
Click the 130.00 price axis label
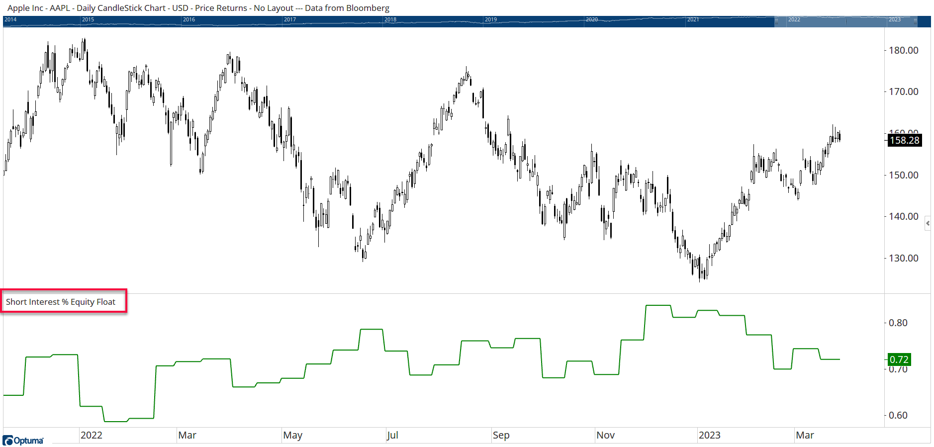[904, 258]
